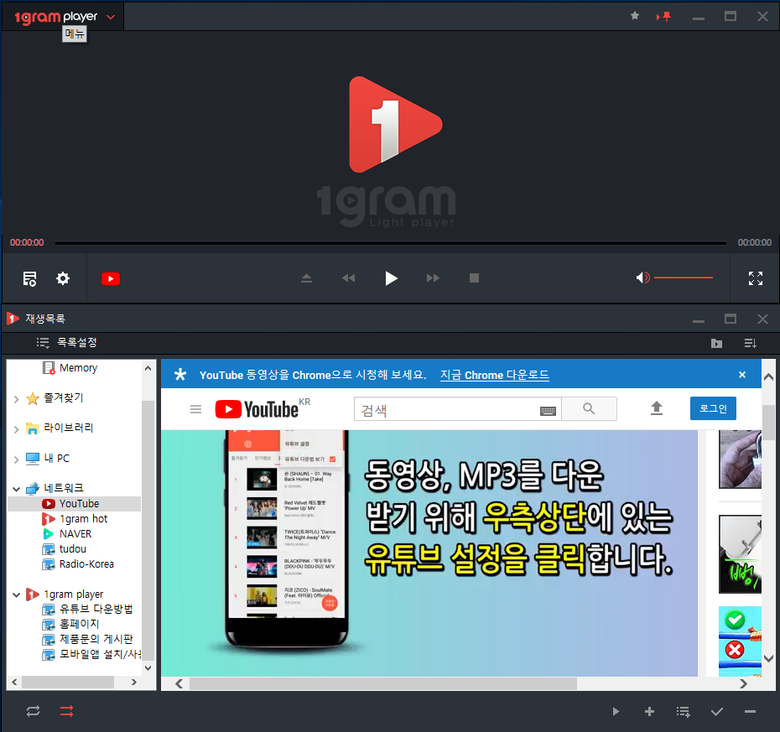Click the playlist play icon at bottom
Screen dimensions: 780x732
coord(616,712)
